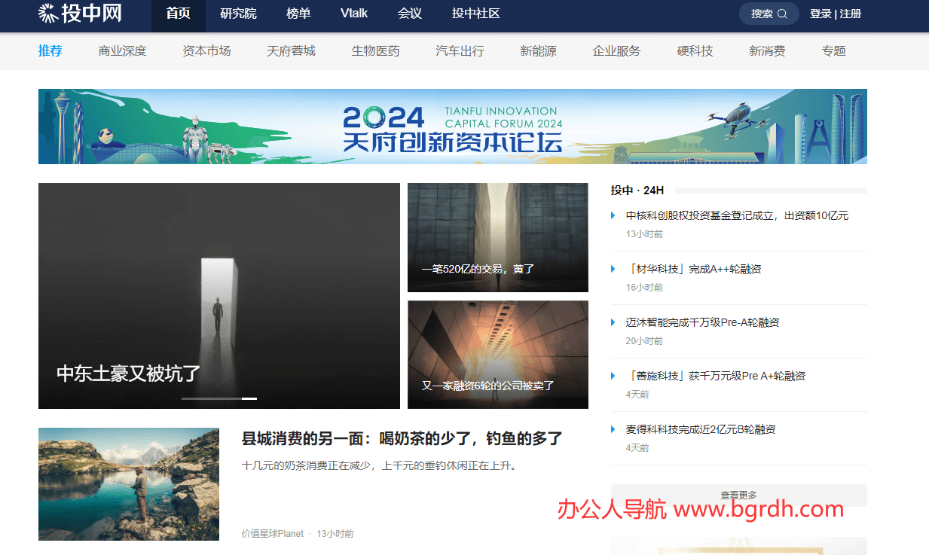Open the 研究院 menu item
Image resolution: width=929 pixels, height=555 pixels.
(238, 14)
